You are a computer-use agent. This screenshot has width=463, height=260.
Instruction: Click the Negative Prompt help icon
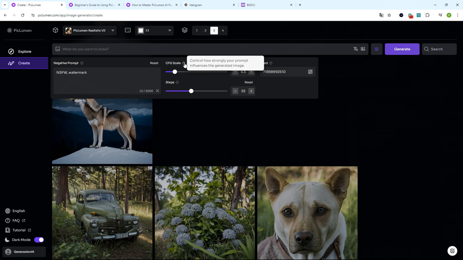click(x=82, y=63)
